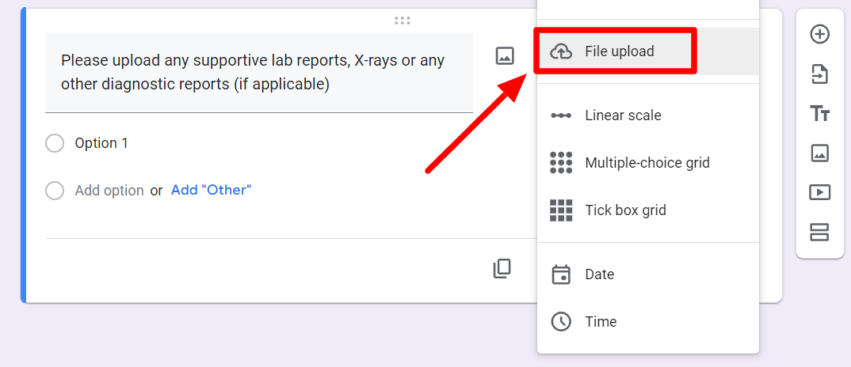Click the Linear scale dots icon
This screenshot has height=367, width=851.
561,115
